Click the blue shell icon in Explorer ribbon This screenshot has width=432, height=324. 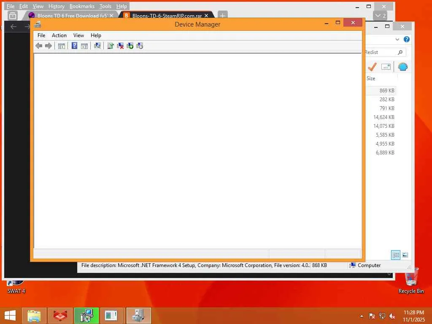pos(403,67)
